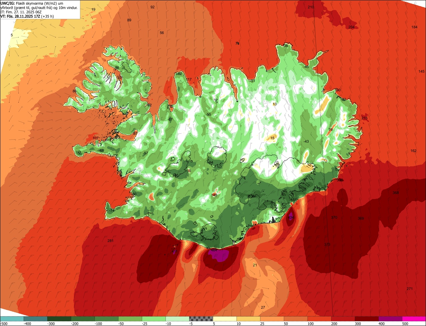Click the map value '-57' in western Iceland
Viewport: 426px width, 326px height.
point(145,153)
